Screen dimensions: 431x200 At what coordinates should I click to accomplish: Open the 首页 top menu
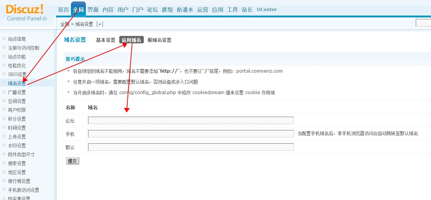tap(63, 10)
